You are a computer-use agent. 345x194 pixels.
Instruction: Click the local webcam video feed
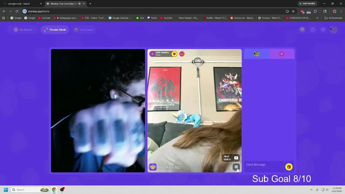point(98,111)
